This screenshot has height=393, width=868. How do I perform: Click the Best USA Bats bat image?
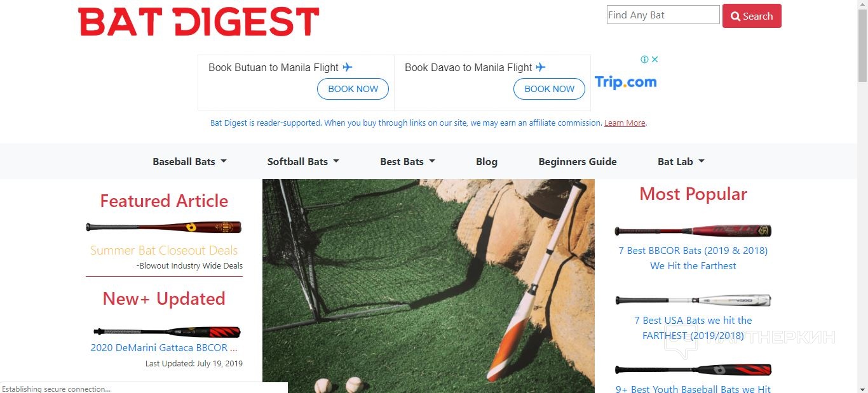[x=693, y=300]
